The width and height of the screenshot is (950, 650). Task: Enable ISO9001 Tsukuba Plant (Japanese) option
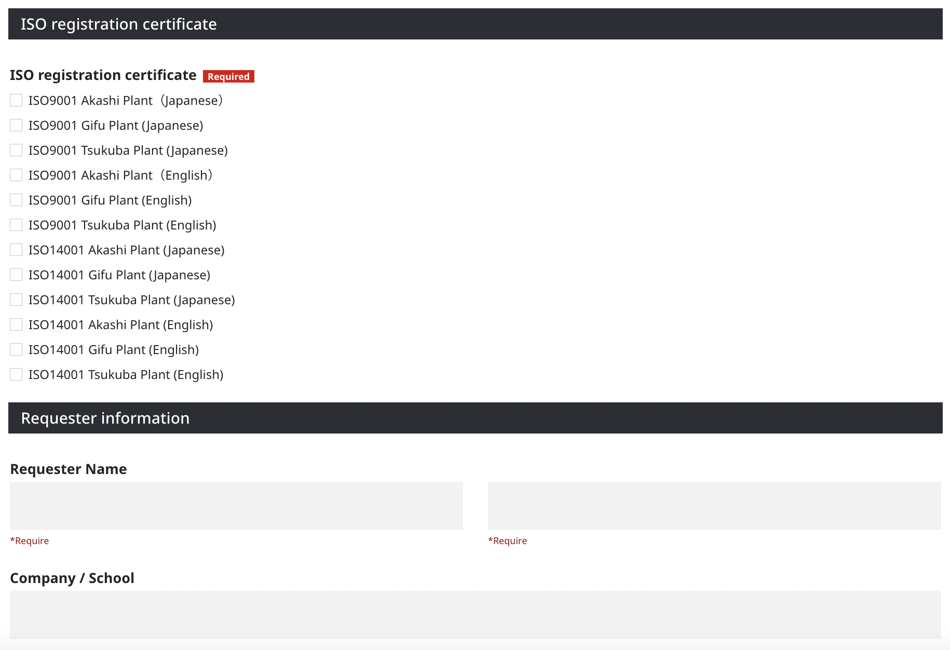point(16,150)
